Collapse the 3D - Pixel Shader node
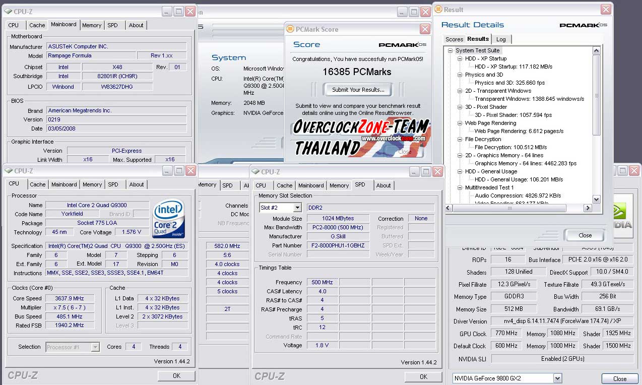 [x=460, y=107]
